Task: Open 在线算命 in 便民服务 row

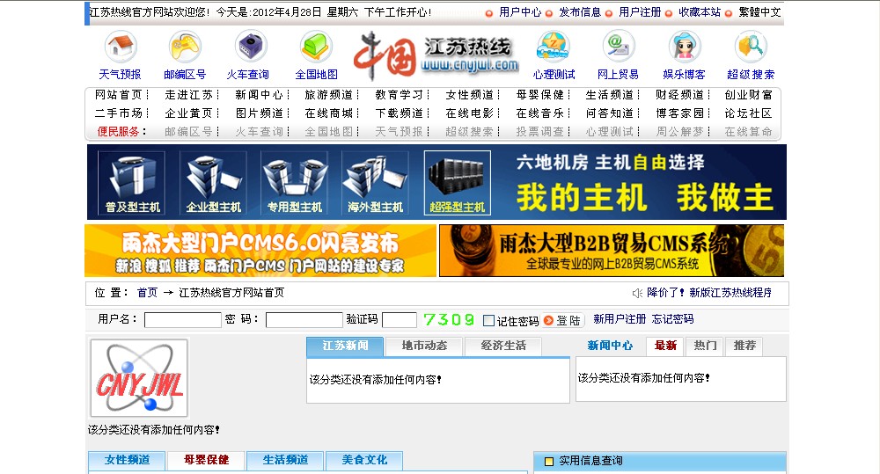Action: pyautogui.click(x=749, y=132)
